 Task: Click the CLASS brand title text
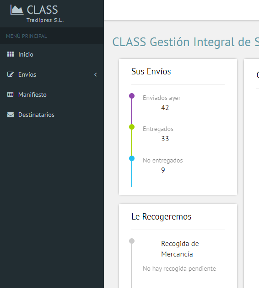(43, 10)
